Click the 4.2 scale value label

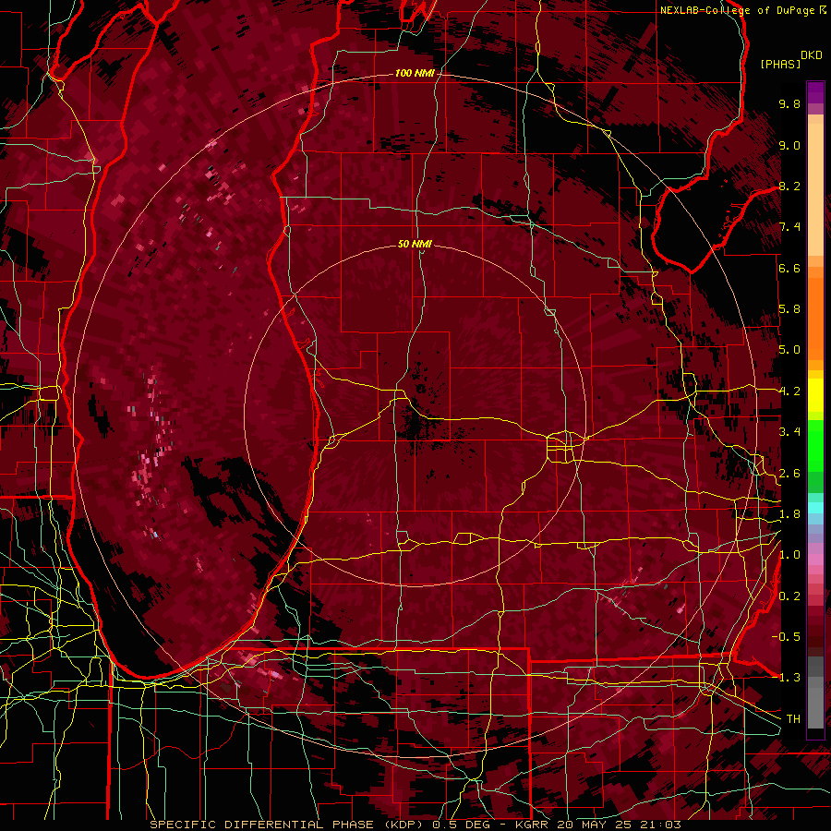(789, 391)
